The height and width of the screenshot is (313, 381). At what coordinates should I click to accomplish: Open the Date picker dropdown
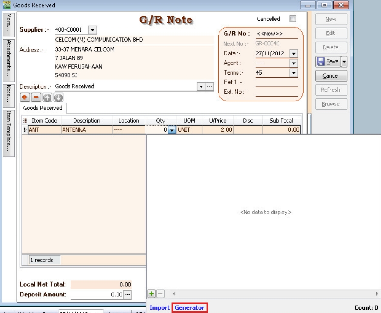293,53
